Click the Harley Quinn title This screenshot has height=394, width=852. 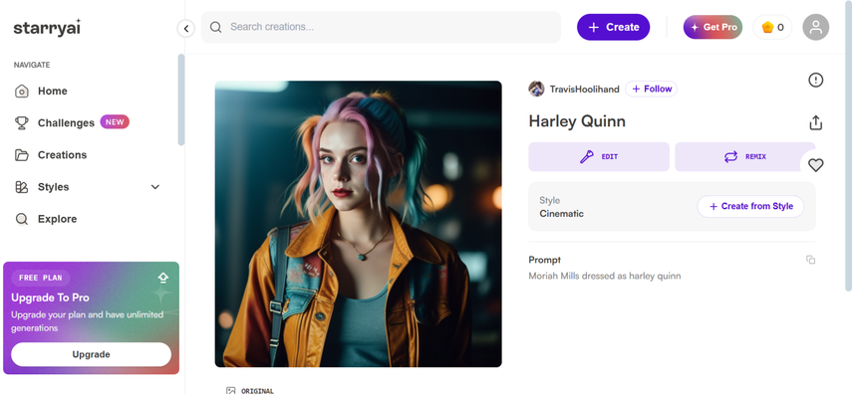[577, 121]
